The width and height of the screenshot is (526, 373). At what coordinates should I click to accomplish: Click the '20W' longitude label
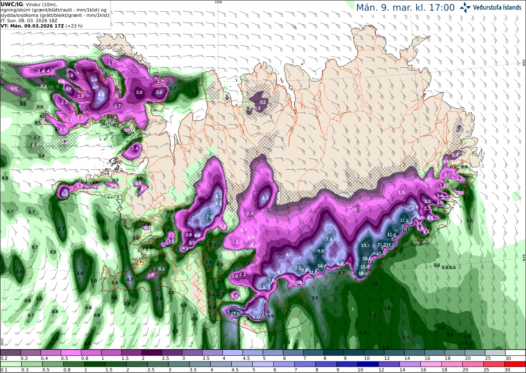coord(218,2)
